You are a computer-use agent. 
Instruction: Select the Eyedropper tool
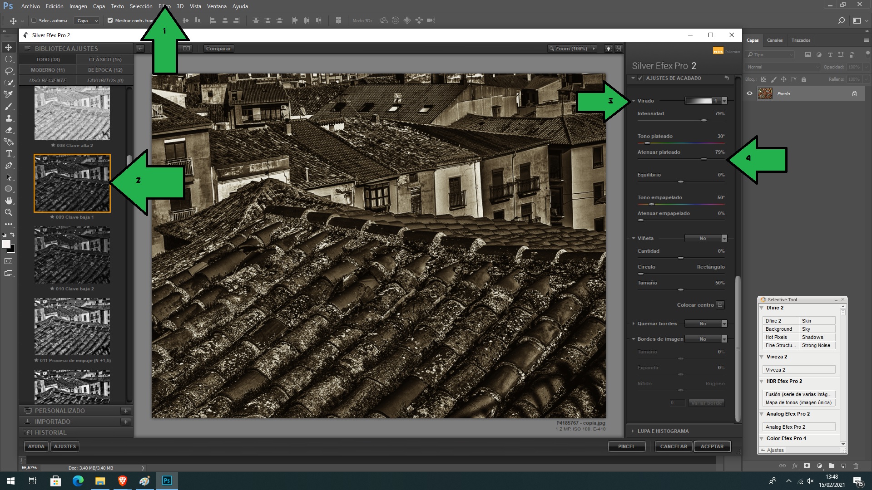click(x=9, y=95)
